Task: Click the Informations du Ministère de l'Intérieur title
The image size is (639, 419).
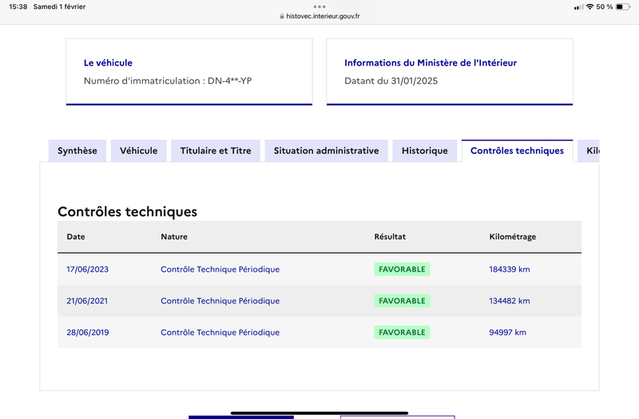Action: point(431,63)
